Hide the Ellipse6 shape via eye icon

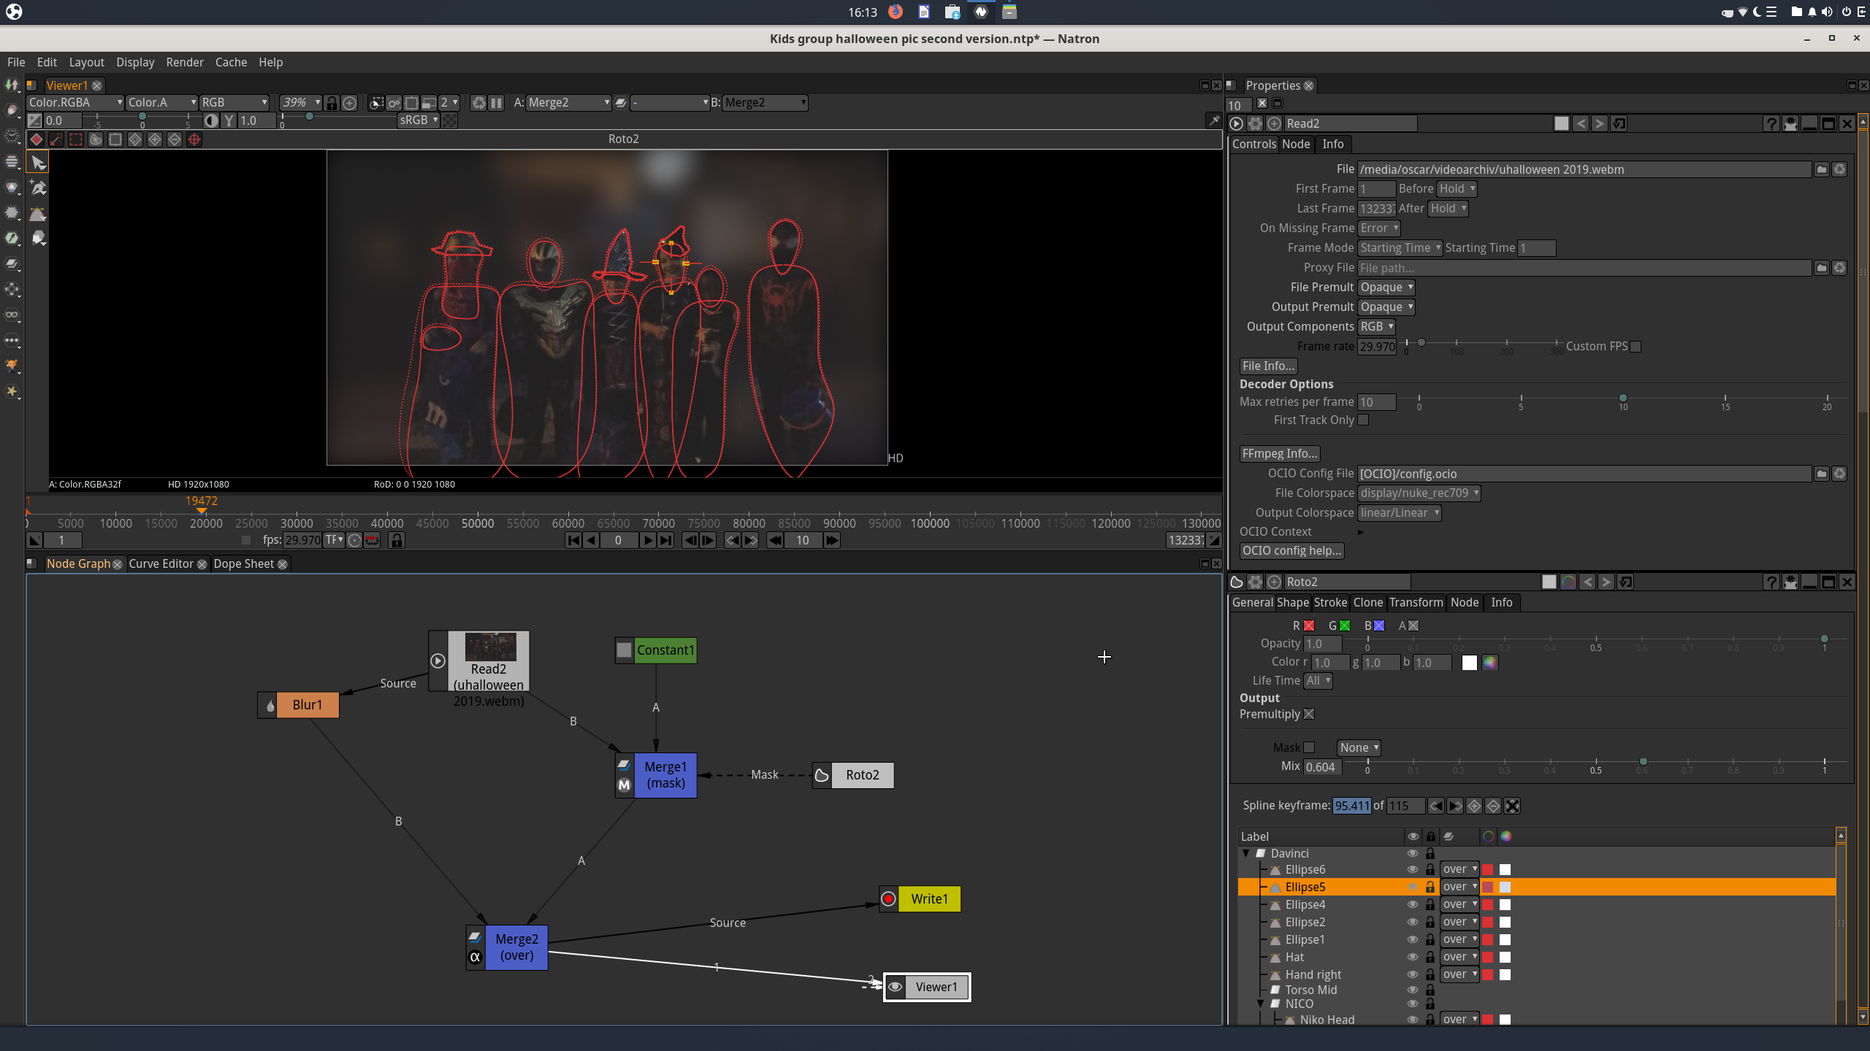pos(1413,869)
